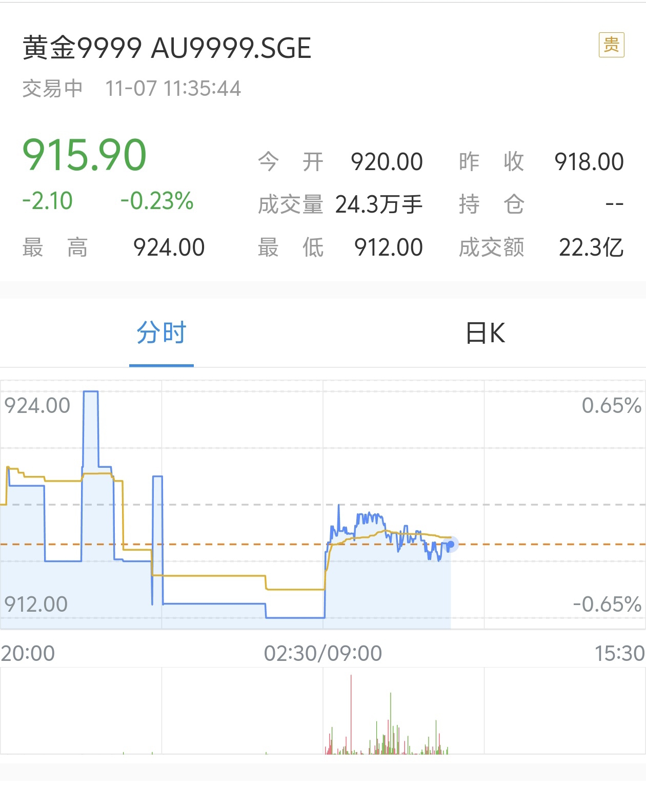Tap the 02:30/09:00 time axis label

pos(323,653)
